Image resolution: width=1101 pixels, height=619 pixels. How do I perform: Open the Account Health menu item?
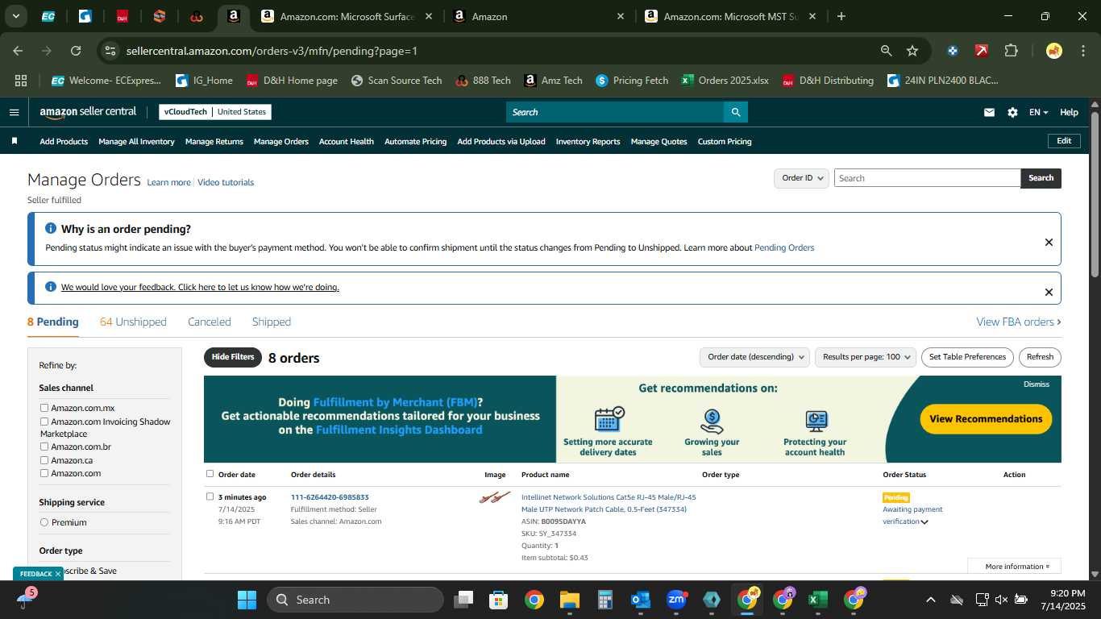point(347,142)
